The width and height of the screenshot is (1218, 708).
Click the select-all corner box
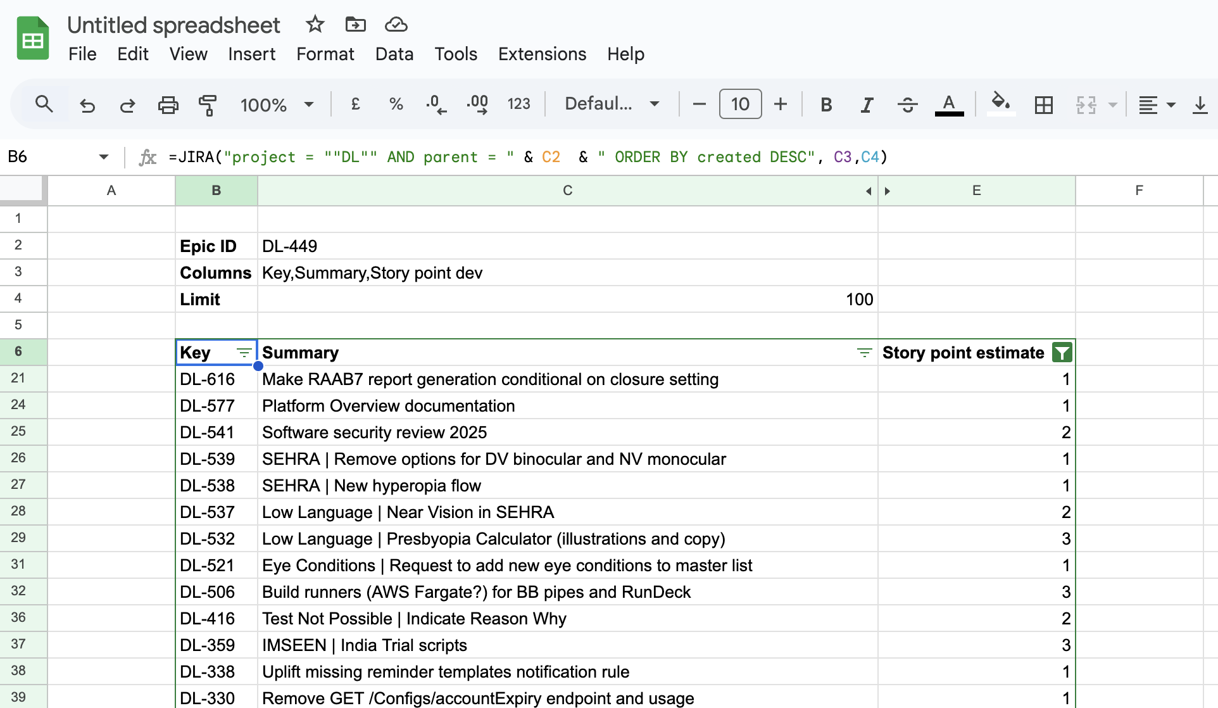pos(23,191)
